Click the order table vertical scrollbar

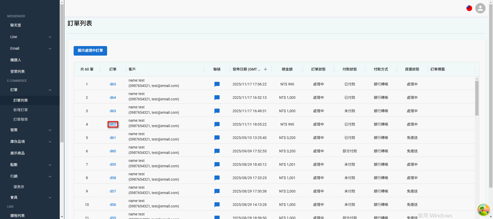(x=477, y=98)
